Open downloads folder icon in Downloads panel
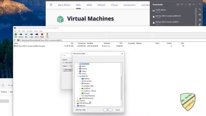This screenshot has height=116, width=206. pos(178,5)
